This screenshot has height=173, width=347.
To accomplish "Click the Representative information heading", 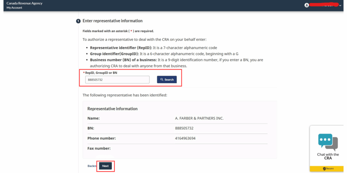I will [x=113, y=109].
